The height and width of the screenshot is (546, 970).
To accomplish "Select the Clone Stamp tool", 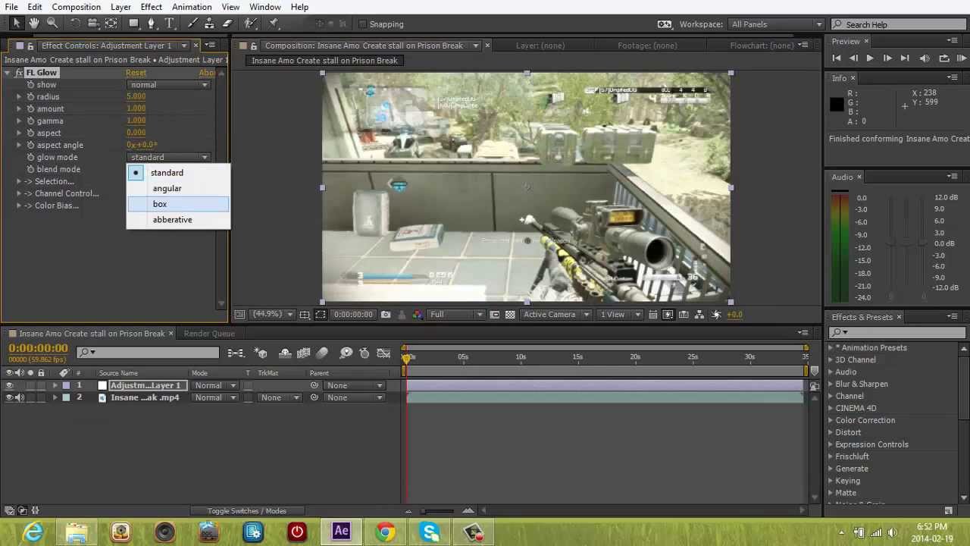I will [210, 24].
